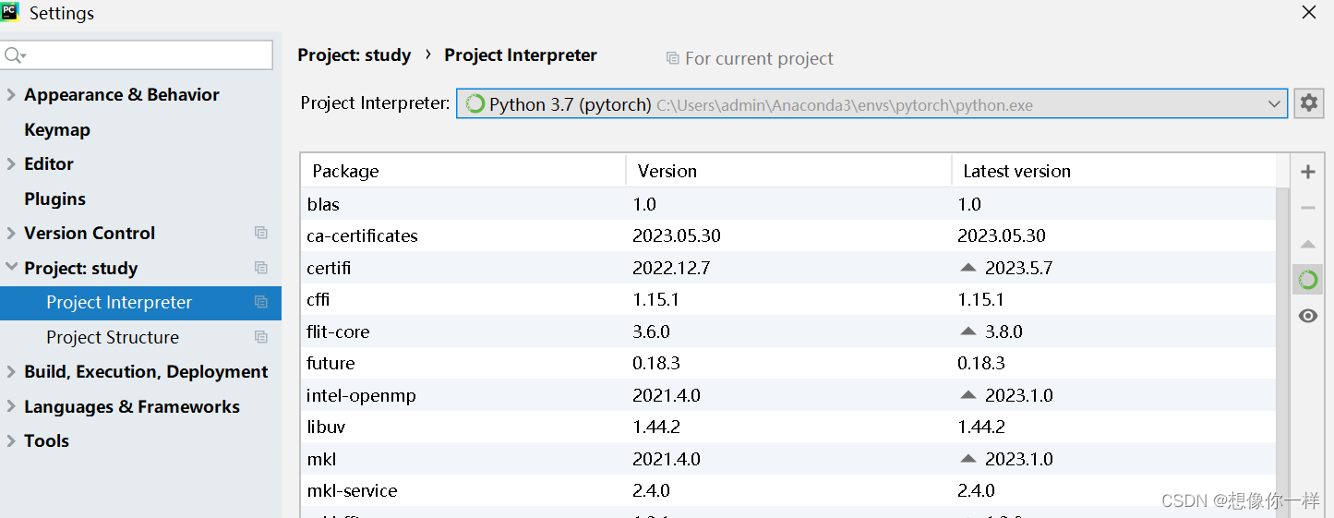The height and width of the screenshot is (518, 1334).
Task: Click the search magnifier icon in settings
Action: pos(14,55)
